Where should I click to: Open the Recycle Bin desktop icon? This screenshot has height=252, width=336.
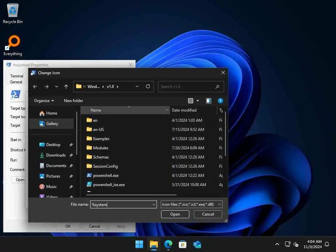click(13, 13)
